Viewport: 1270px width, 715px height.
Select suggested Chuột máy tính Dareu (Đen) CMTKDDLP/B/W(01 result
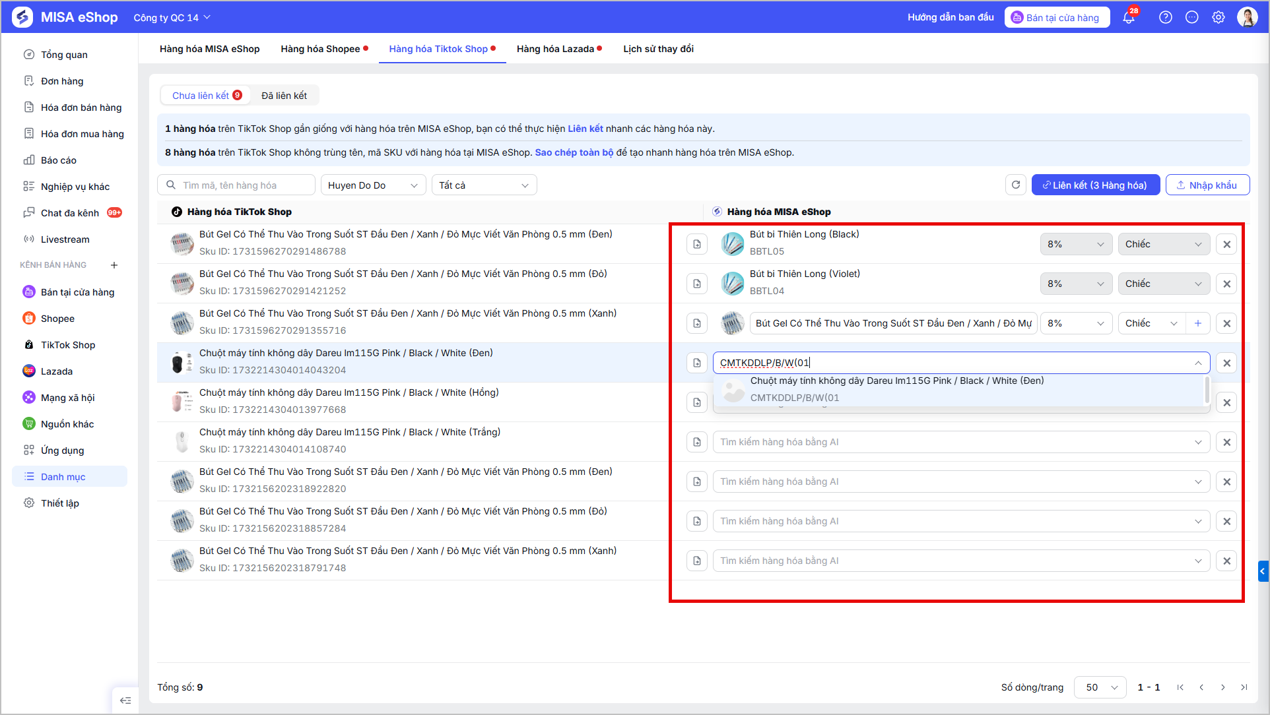point(960,390)
